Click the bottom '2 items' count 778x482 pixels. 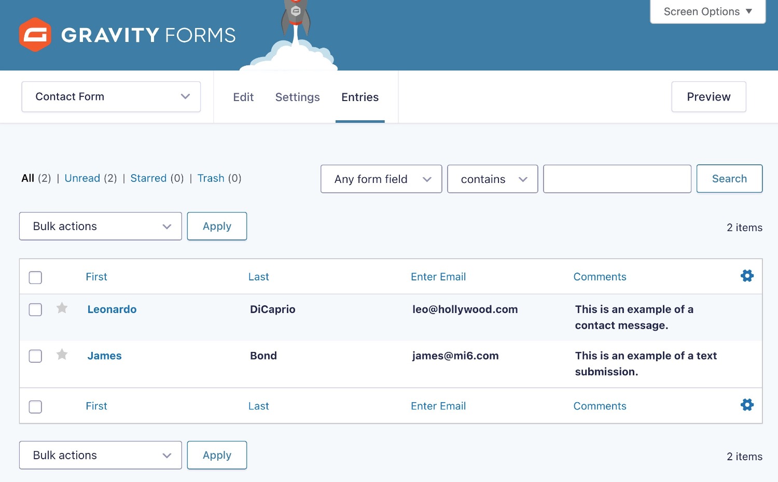pos(744,457)
